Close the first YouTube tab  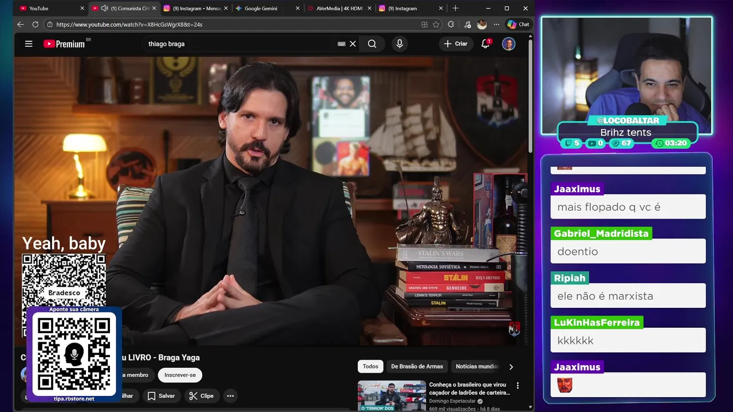(82, 9)
